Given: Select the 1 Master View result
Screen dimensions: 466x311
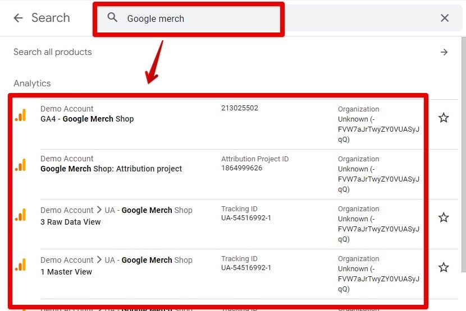Looking at the screenshot, I should pyautogui.click(x=66, y=272).
